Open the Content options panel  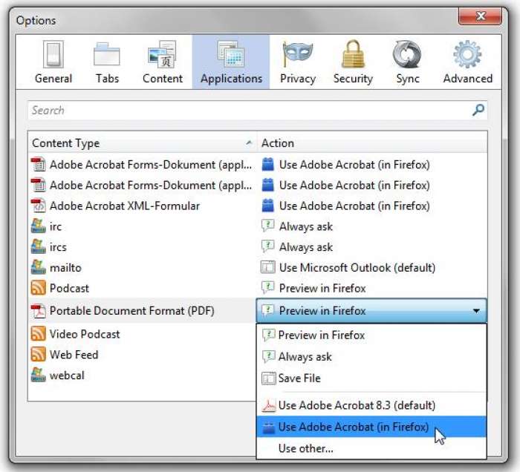pos(163,62)
